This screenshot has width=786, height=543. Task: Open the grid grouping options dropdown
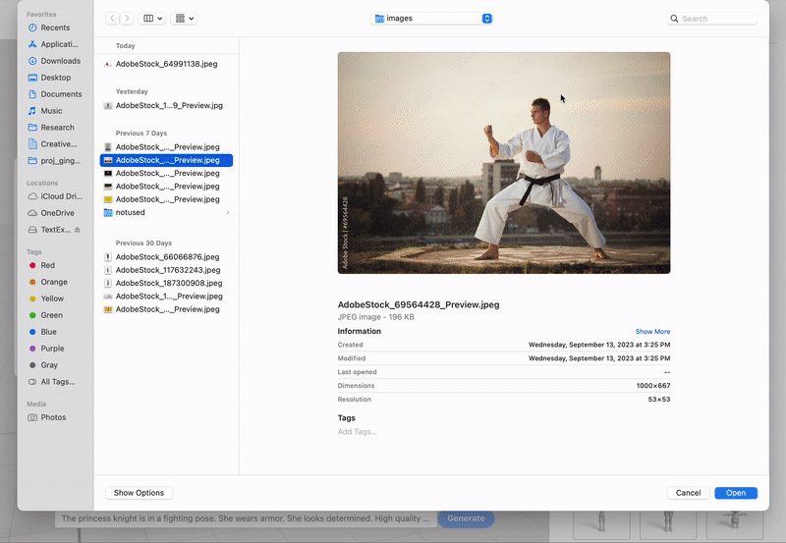click(x=184, y=19)
